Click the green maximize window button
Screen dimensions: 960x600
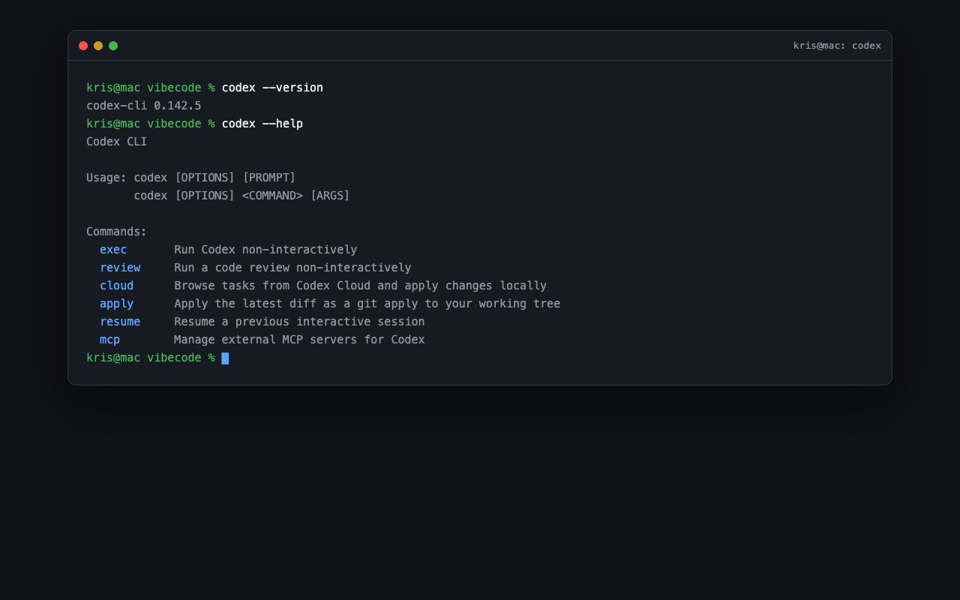tap(113, 46)
